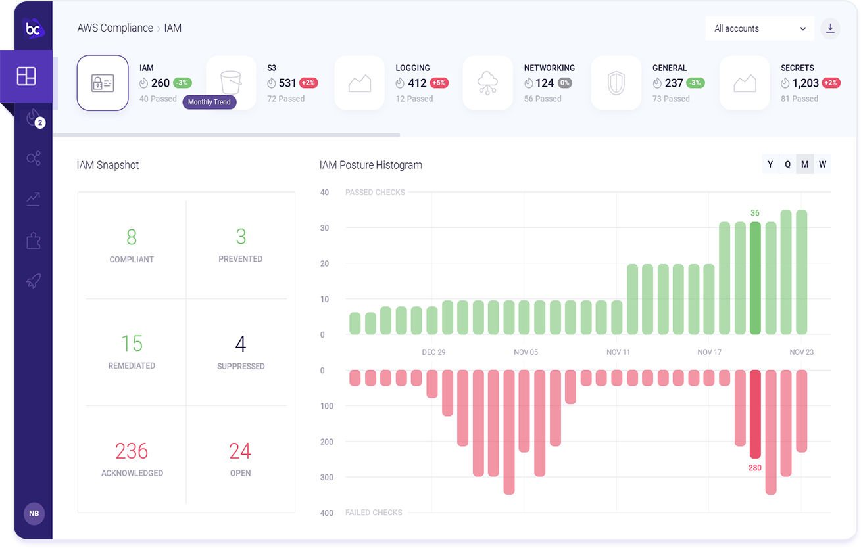Open the 15 Remediated snapshot tile
This screenshot has height=548, width=861.
tap(132, 352)
